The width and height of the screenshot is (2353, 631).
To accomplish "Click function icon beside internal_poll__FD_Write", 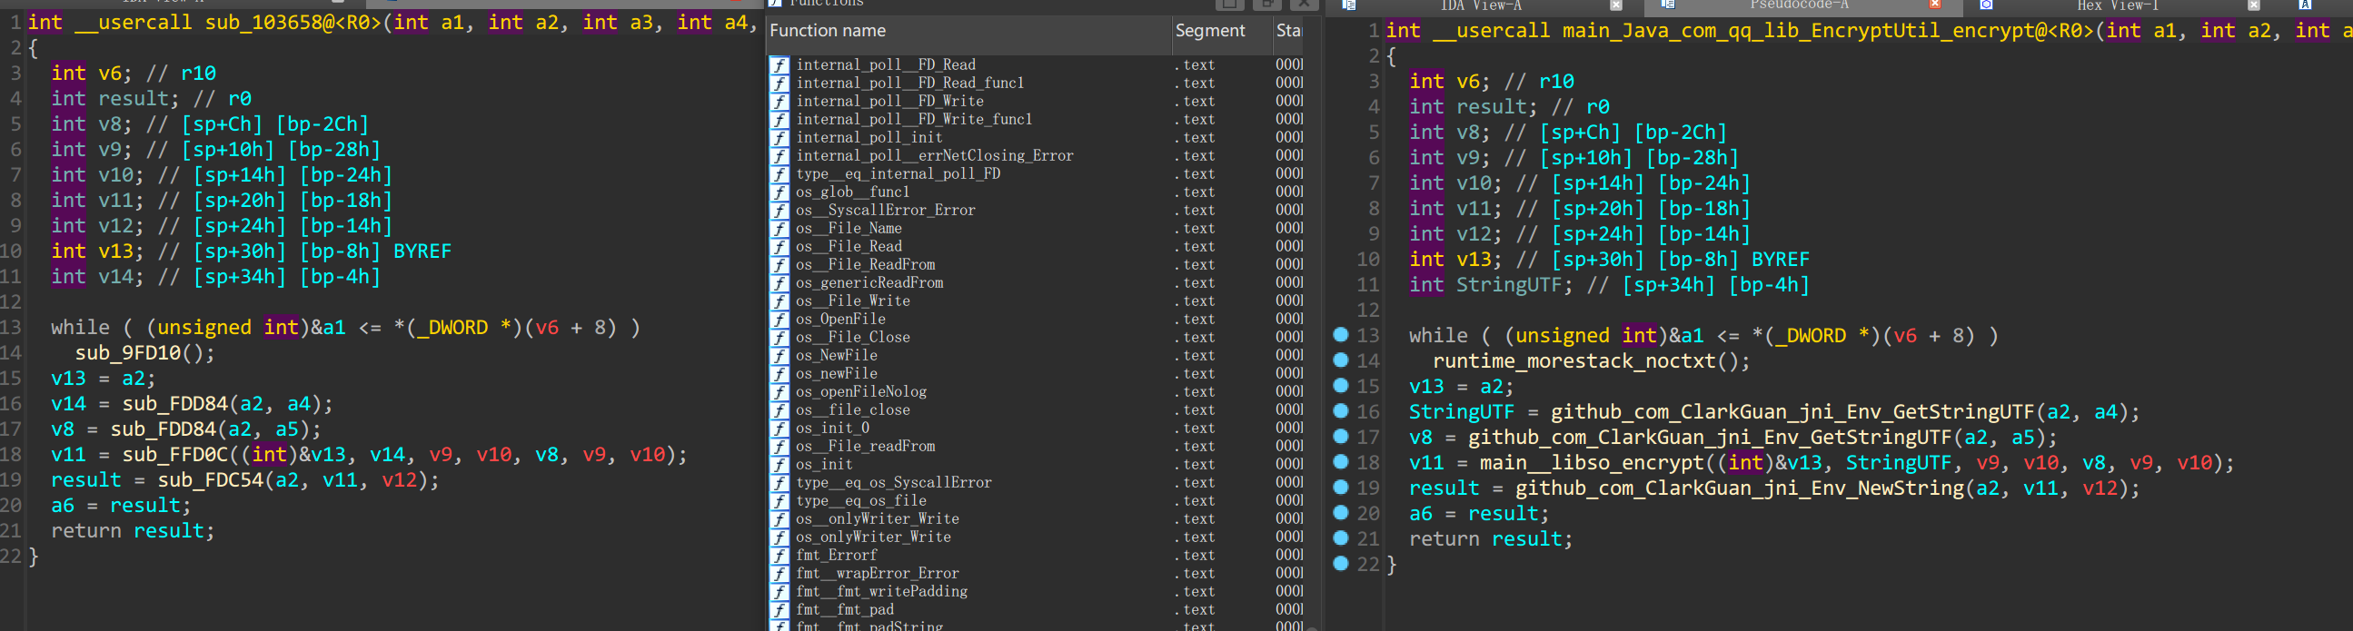I will [779, 102].
